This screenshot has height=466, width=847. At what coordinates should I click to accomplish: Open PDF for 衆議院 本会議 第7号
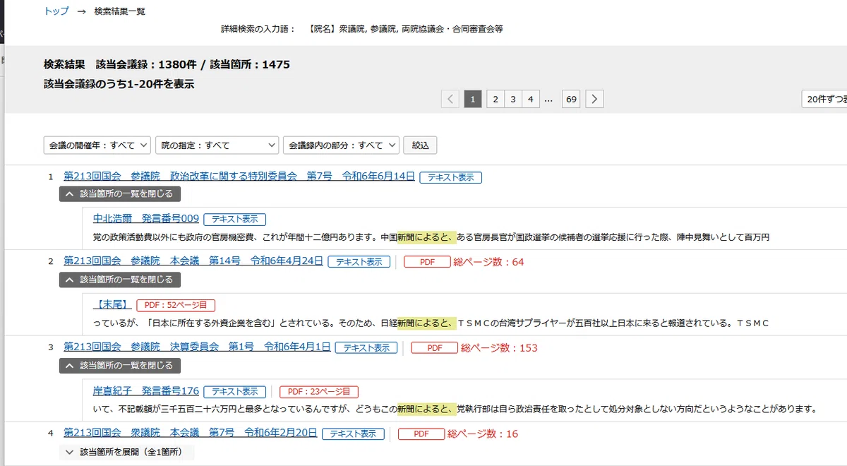(x=421, y=434)
